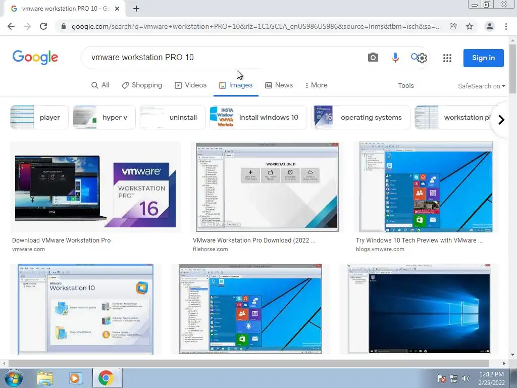Image resolution: width=517 pixels, height=388 pixels.
Task: Switch to the Shopping tab
Action: (142, 85)
